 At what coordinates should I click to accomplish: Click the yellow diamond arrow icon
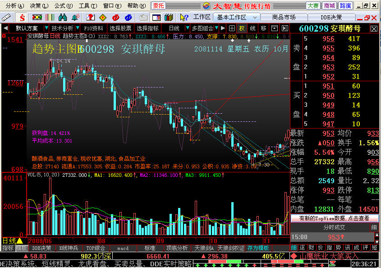click(103, 17)
